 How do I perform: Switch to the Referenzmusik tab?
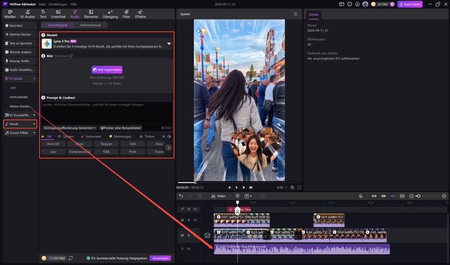click(91, 25)
